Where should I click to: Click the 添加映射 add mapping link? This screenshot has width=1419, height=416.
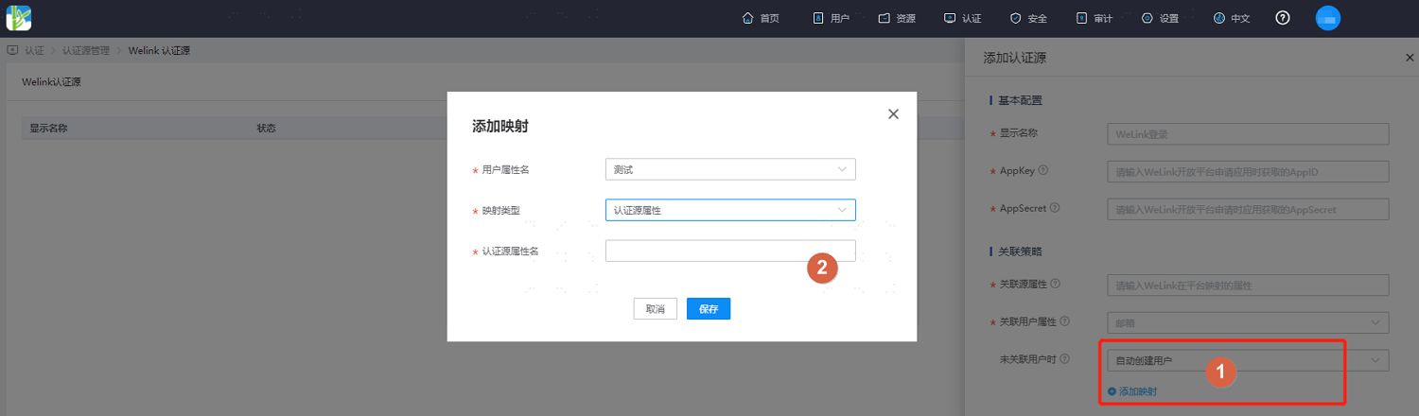(x=1132, y=391)
